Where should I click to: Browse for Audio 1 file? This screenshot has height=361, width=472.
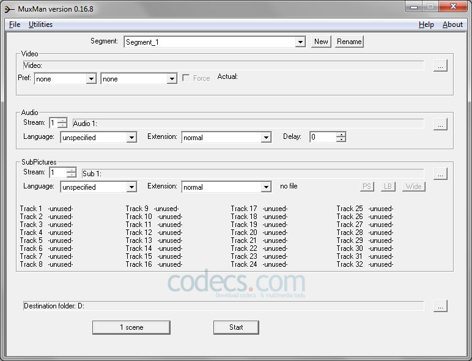click(440, 124)
